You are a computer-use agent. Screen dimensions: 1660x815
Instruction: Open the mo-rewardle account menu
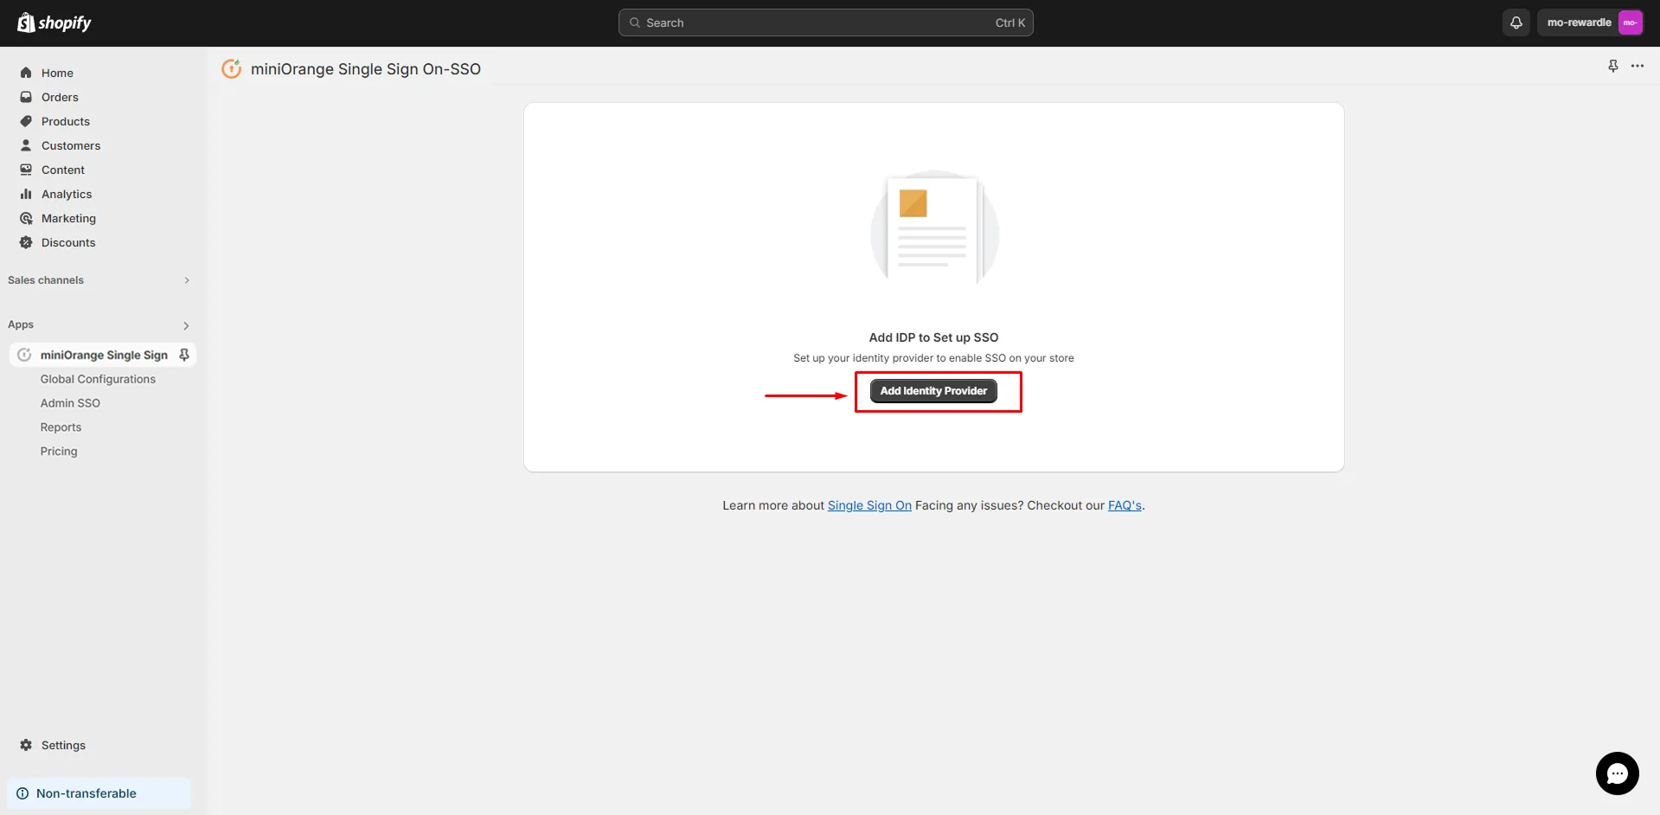[1592, 22]
